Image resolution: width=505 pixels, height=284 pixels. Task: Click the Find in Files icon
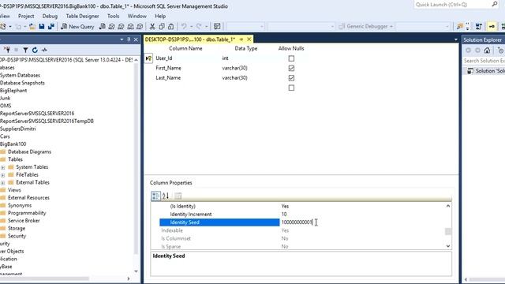(x=460, y=26)
